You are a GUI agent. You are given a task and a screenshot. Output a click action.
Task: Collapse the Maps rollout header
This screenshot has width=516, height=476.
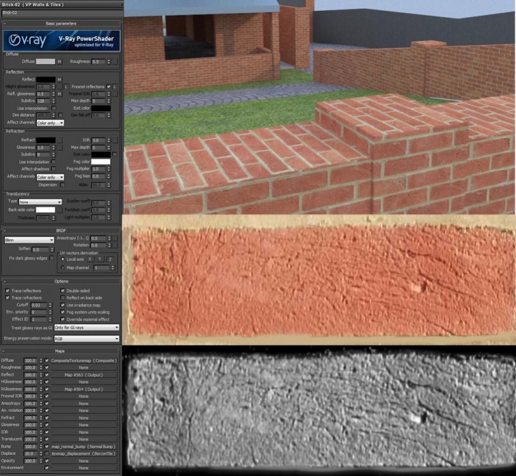(61, 351)
